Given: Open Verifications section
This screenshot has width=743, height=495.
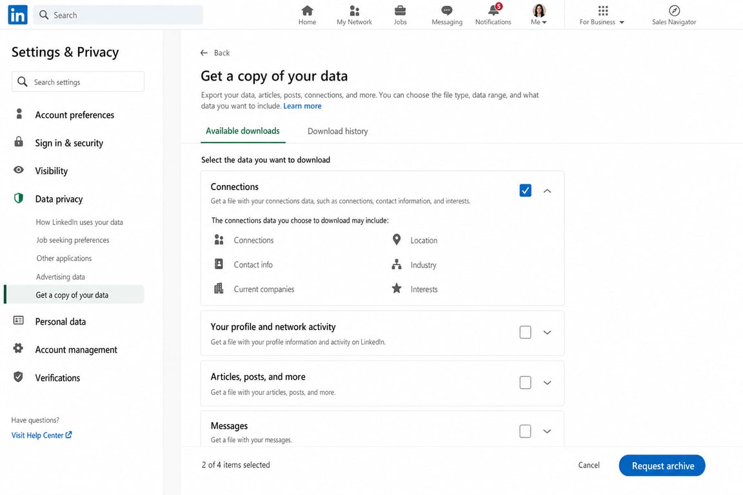Looking at the screenshot, I should pyautogui.click(x=57, y=378).
